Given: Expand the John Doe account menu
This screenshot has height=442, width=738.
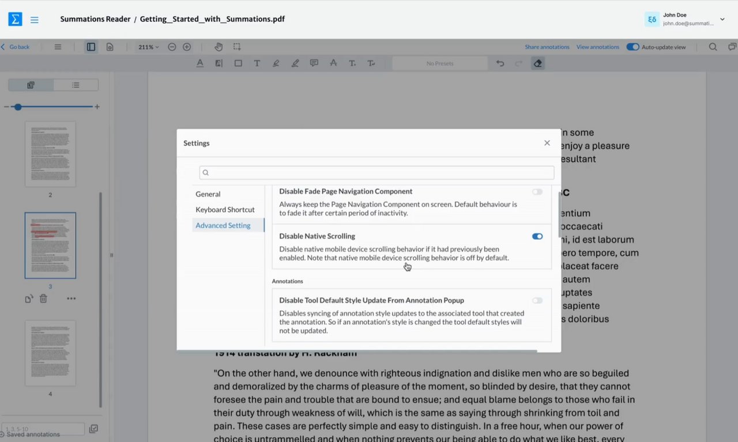Looking at the screenshot, I should coord(722,19).
